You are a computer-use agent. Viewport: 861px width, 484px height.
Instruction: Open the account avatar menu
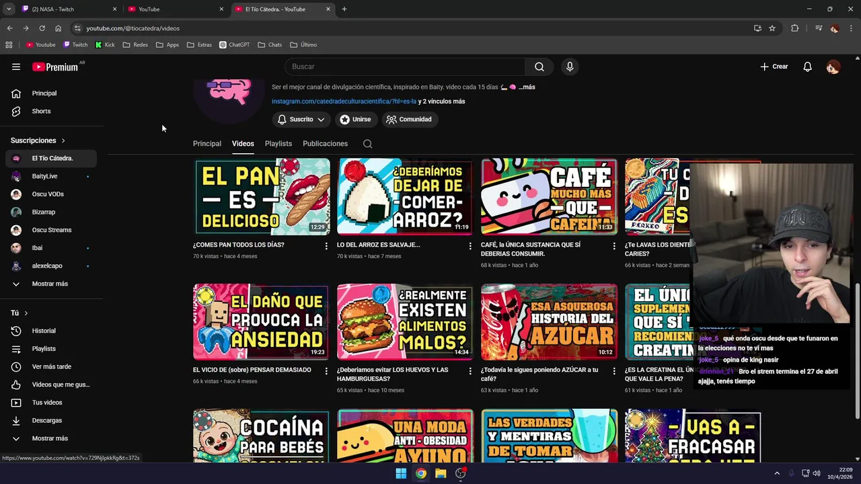(x=833, y=67)
